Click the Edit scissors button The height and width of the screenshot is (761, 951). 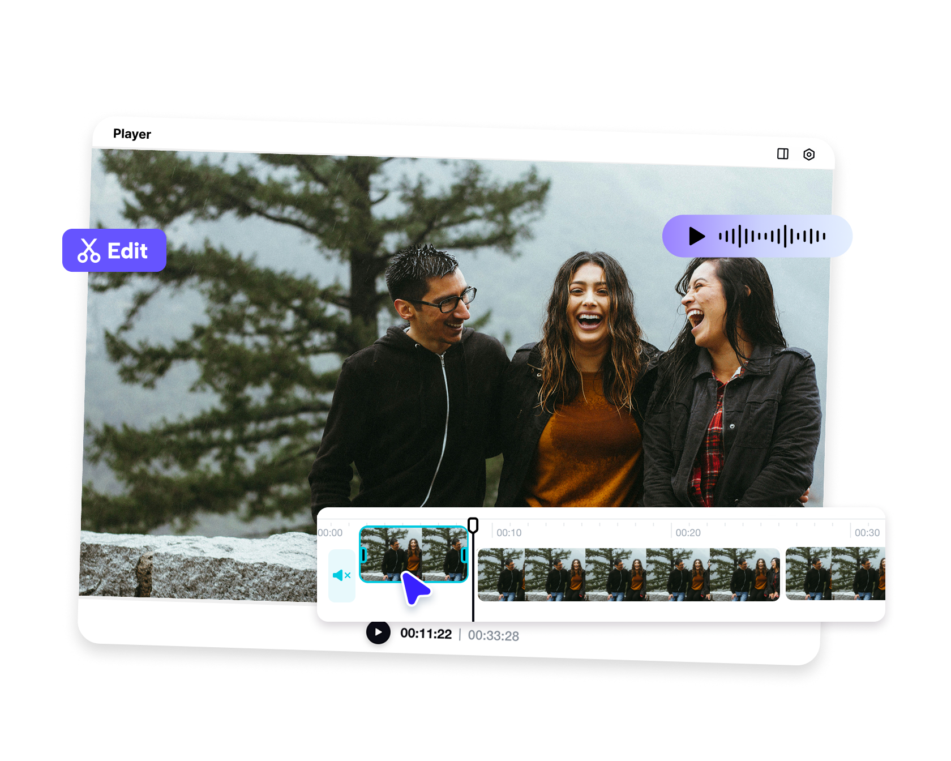coord(114,250)
